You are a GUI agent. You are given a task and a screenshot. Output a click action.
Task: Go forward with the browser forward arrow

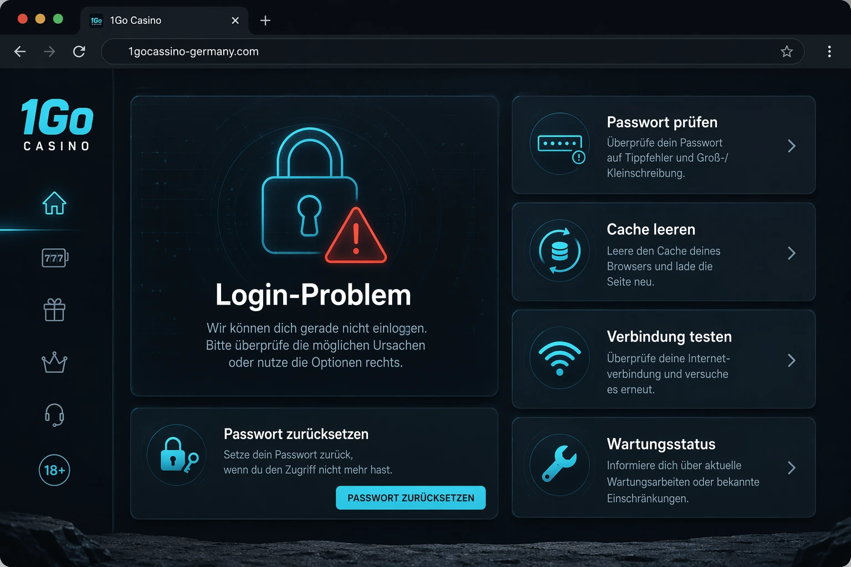tap(49, 51)
